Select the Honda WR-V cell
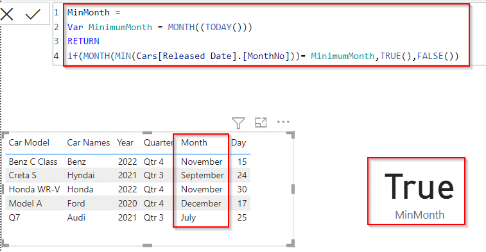The image size is (486, 252). click(x=34, y=189)
